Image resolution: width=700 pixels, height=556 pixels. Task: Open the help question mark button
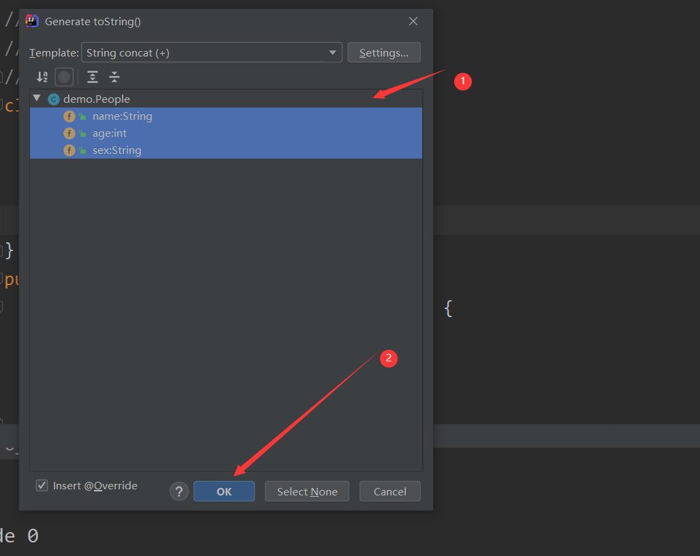click(178, 491)
